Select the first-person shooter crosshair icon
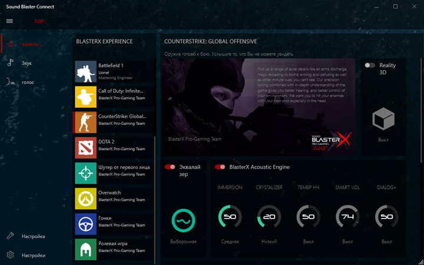The height and width of the screenshot is (265, 424). coord(86,173)
